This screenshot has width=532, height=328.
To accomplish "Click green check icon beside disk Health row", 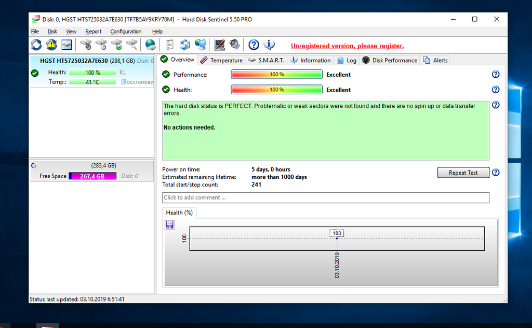I will point(35,73).
